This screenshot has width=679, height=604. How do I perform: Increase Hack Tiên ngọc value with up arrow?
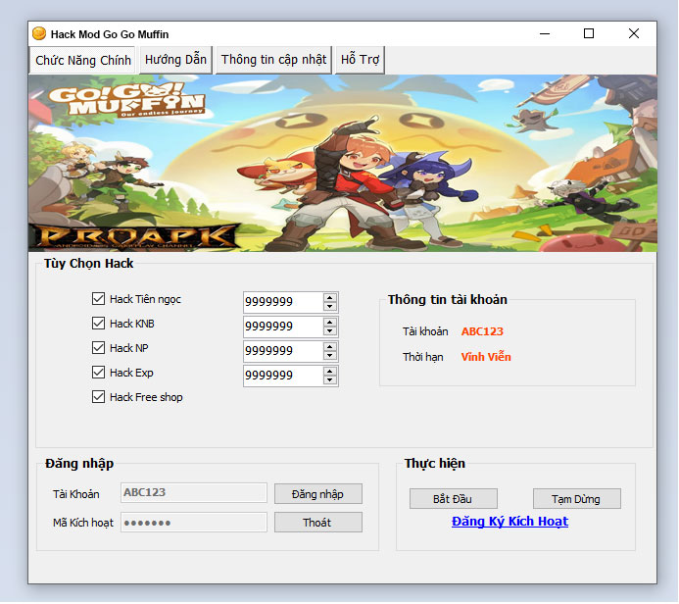click(330, 298)
